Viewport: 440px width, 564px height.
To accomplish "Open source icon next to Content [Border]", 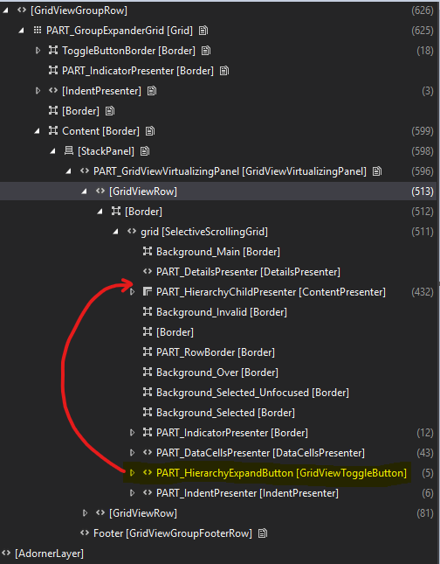I will pos(150,131).
